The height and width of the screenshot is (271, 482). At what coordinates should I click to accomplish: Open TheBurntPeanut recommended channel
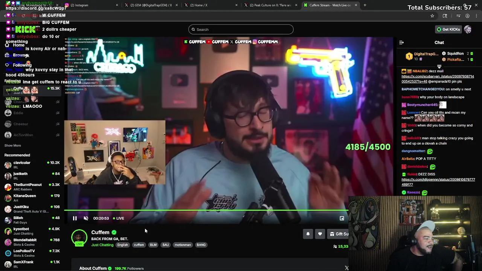point(32,187)
